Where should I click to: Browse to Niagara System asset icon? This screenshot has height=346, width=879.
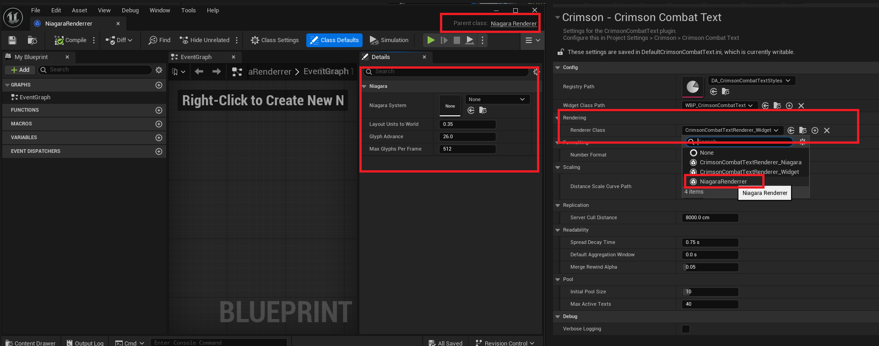click(483, 110)
